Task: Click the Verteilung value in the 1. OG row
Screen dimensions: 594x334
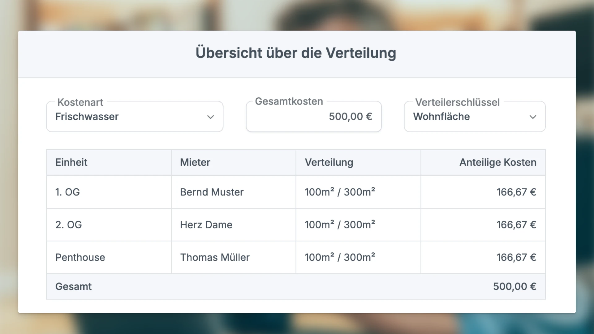Action: pos(340,192)
